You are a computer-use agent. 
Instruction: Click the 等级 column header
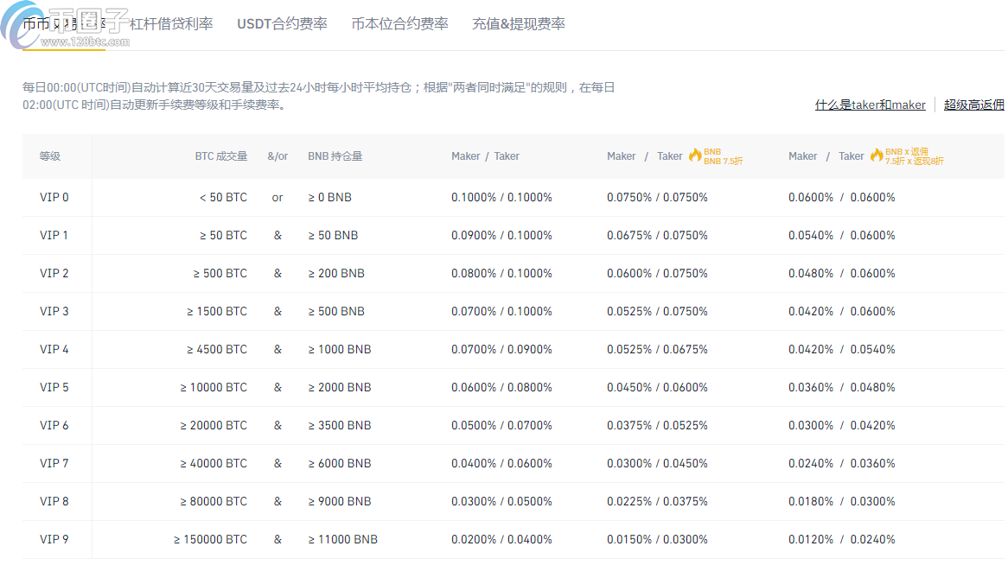tap(50, 156)
